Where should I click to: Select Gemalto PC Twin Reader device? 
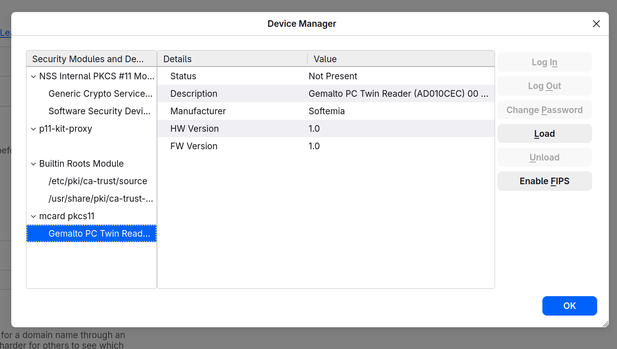point(92,234)
